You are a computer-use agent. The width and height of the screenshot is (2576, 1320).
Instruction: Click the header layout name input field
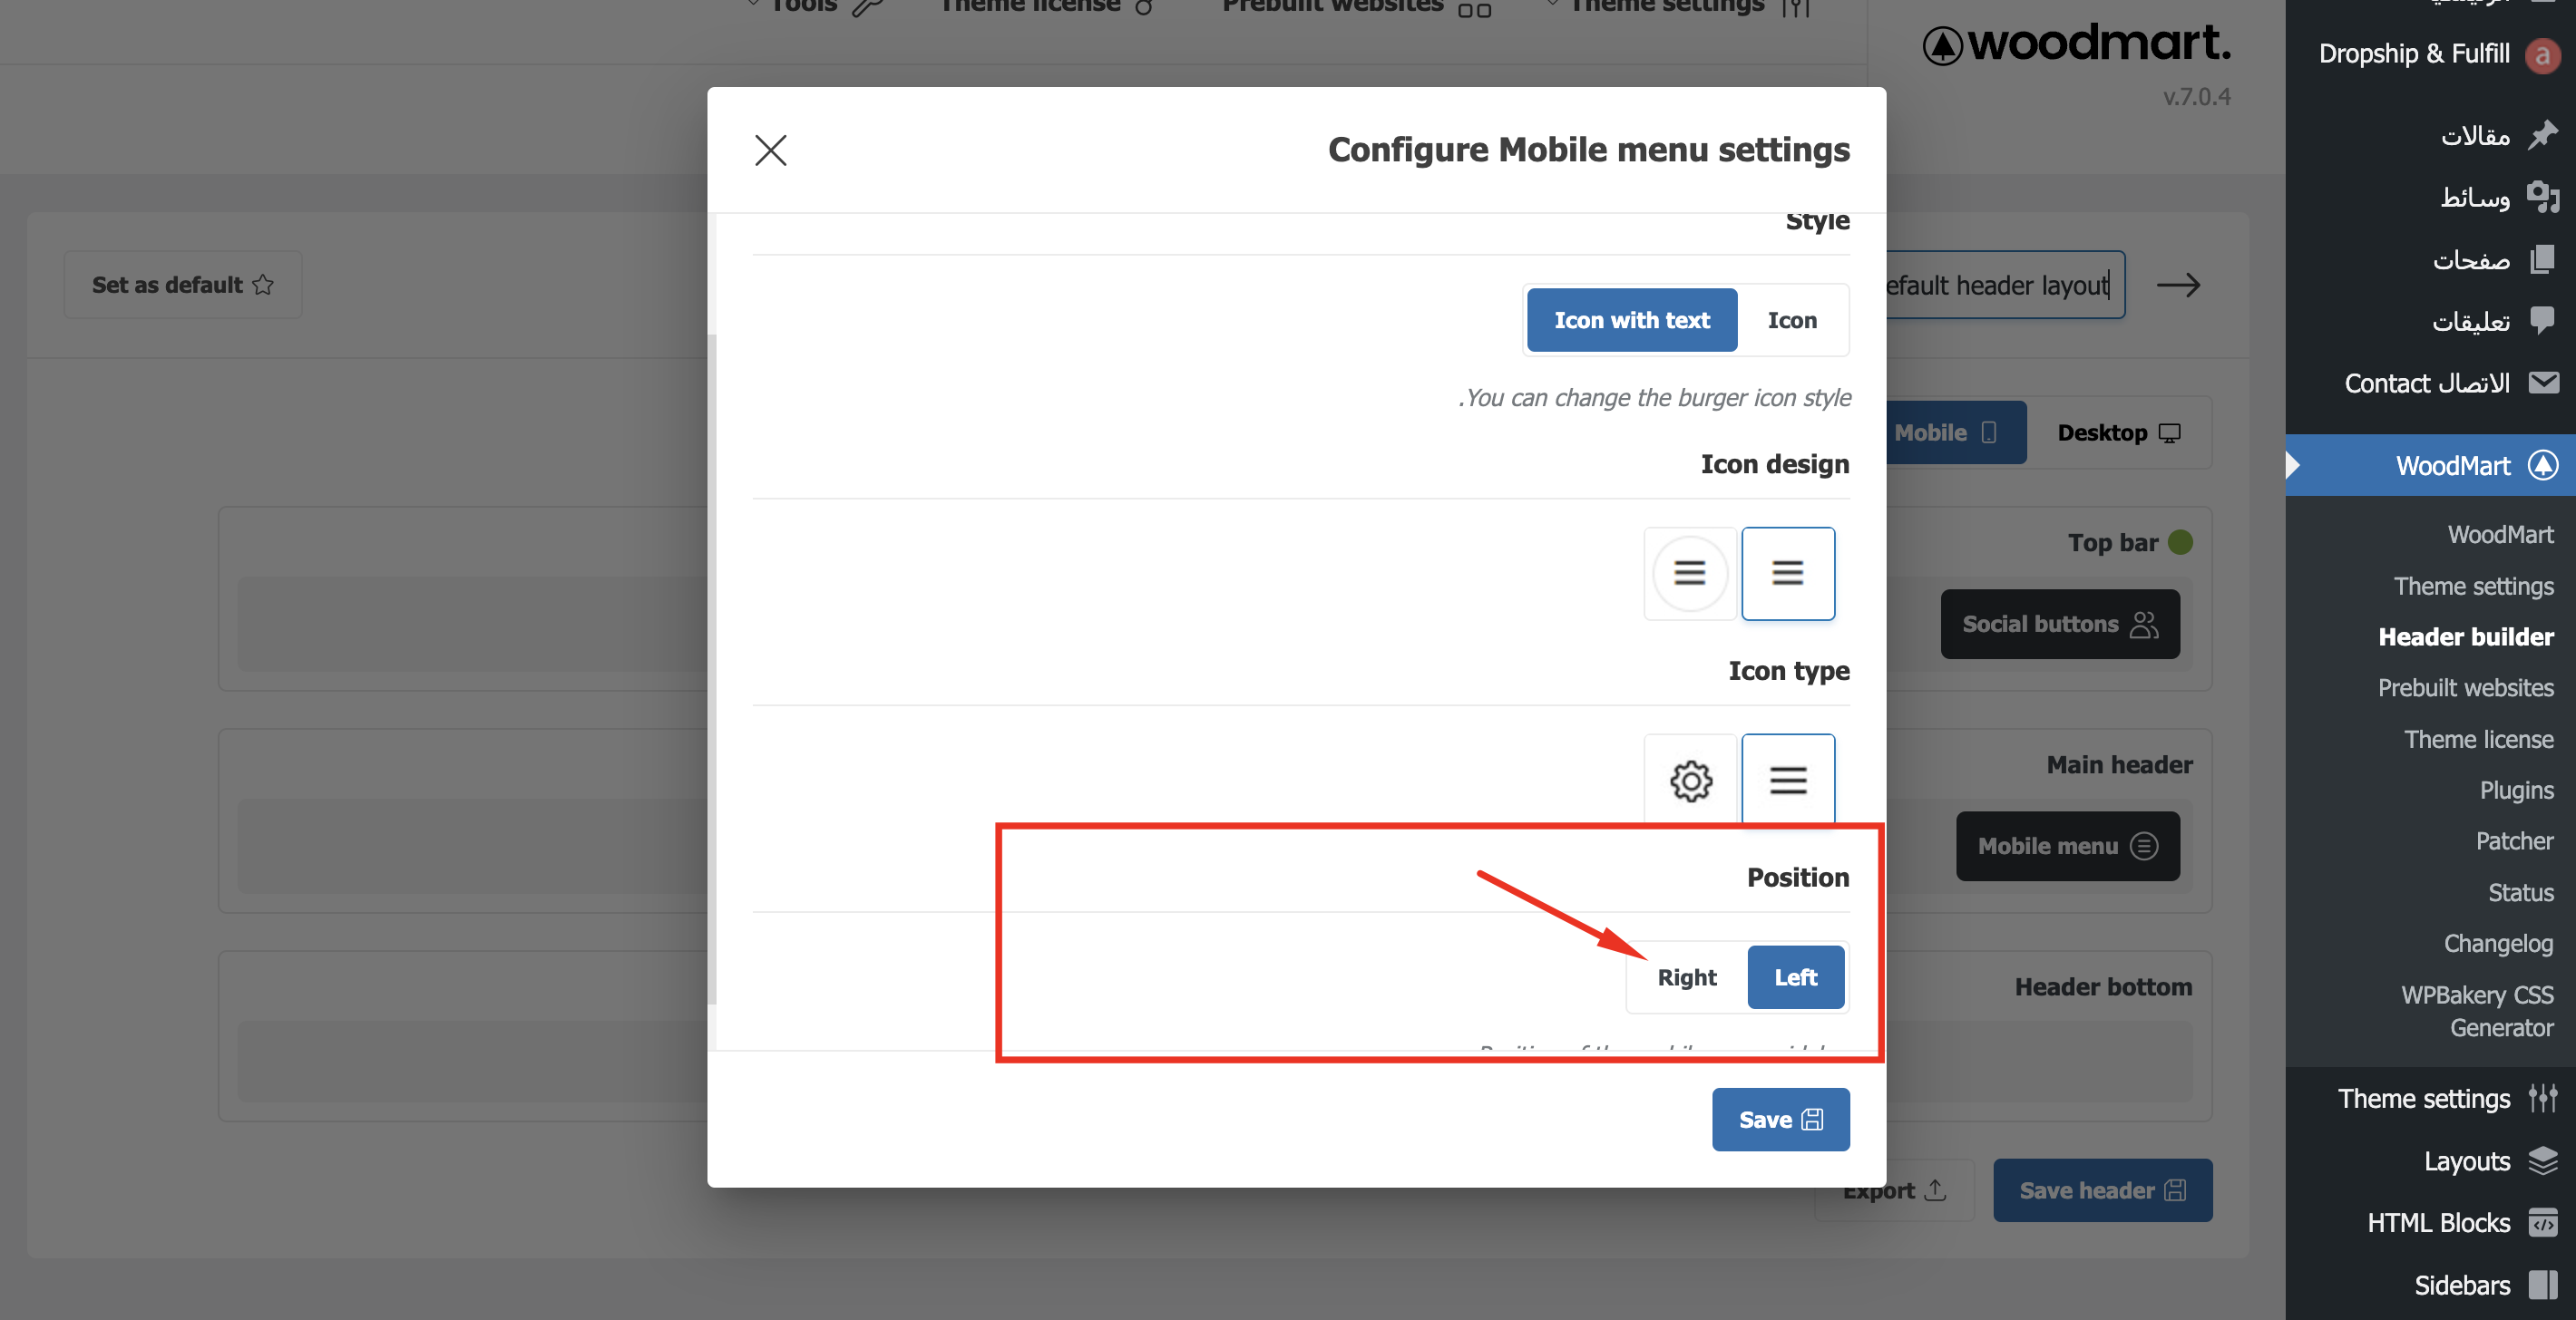pyautogui.click(x=2004, y=285)
